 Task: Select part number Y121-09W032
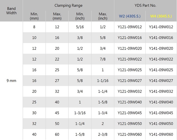pos(130,91)
